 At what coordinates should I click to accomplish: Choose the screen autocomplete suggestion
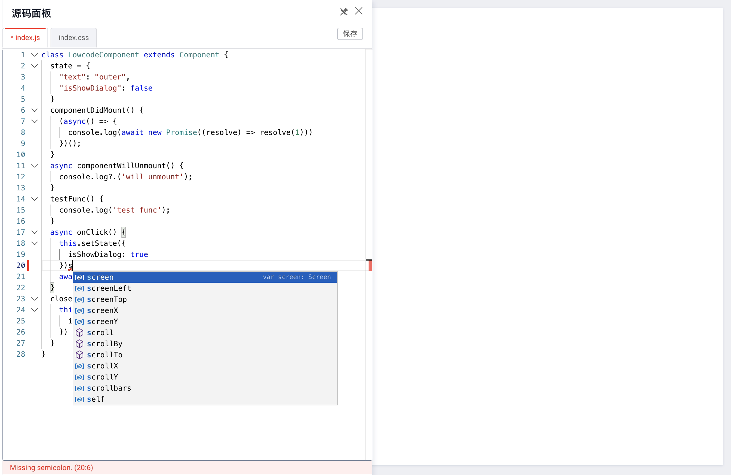pyautogui.click(x=100, y=277)
